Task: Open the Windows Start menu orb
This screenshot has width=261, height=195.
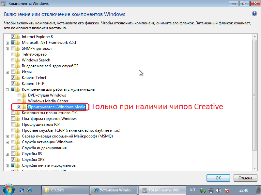Action: pyautogui.click(x=8, y=189)
